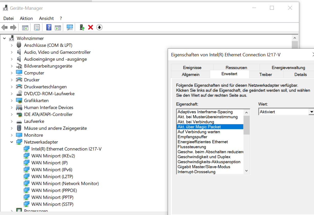Viewport: 314px width, 215px height.
Task: Select Flusssteuerung property in list
Action: pos(210,147)
